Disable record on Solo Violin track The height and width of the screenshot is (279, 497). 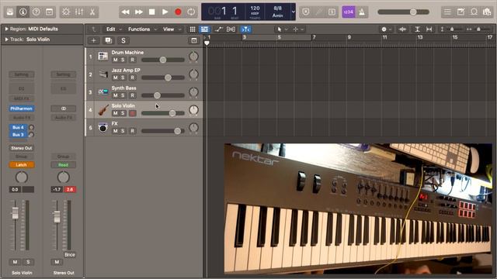133,113
